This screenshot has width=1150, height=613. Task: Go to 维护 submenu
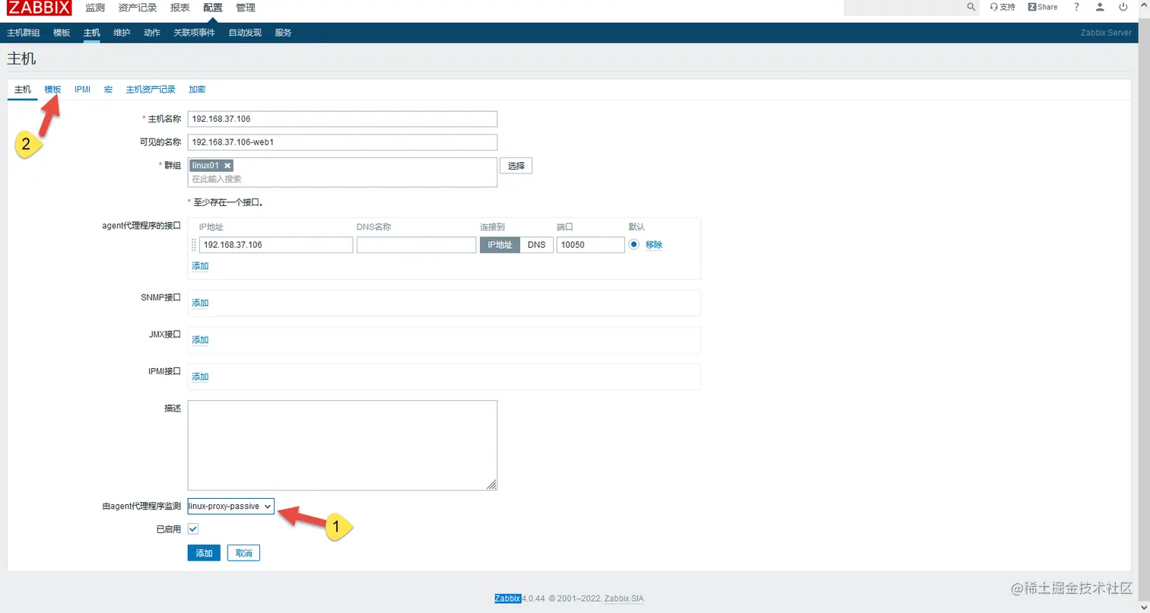122,33
